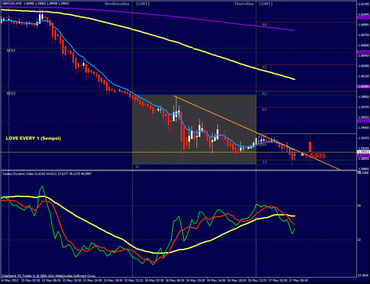The height and width of the screenshot is (284, 370).
Task: Click the 16 May 10:30 time label
Action: [x=195, y=280]
